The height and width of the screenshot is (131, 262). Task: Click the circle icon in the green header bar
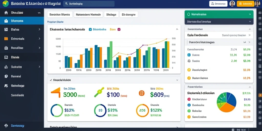pyautogui.click(x=189, y=14)
